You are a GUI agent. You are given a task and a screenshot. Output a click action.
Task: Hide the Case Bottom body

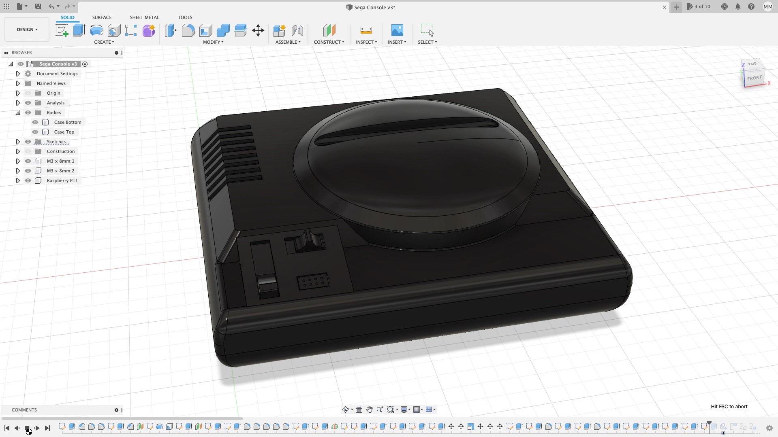pos(35,122)
